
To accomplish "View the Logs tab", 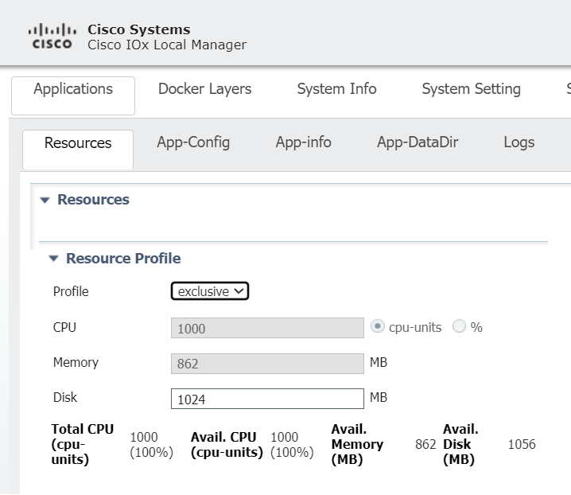I will click(519, 142).
